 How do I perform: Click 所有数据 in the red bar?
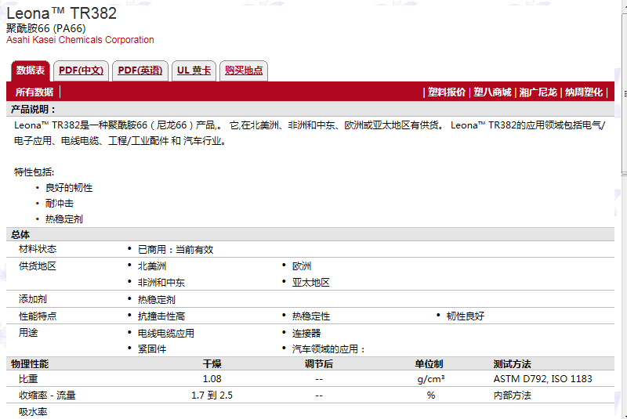pos(34,92)
